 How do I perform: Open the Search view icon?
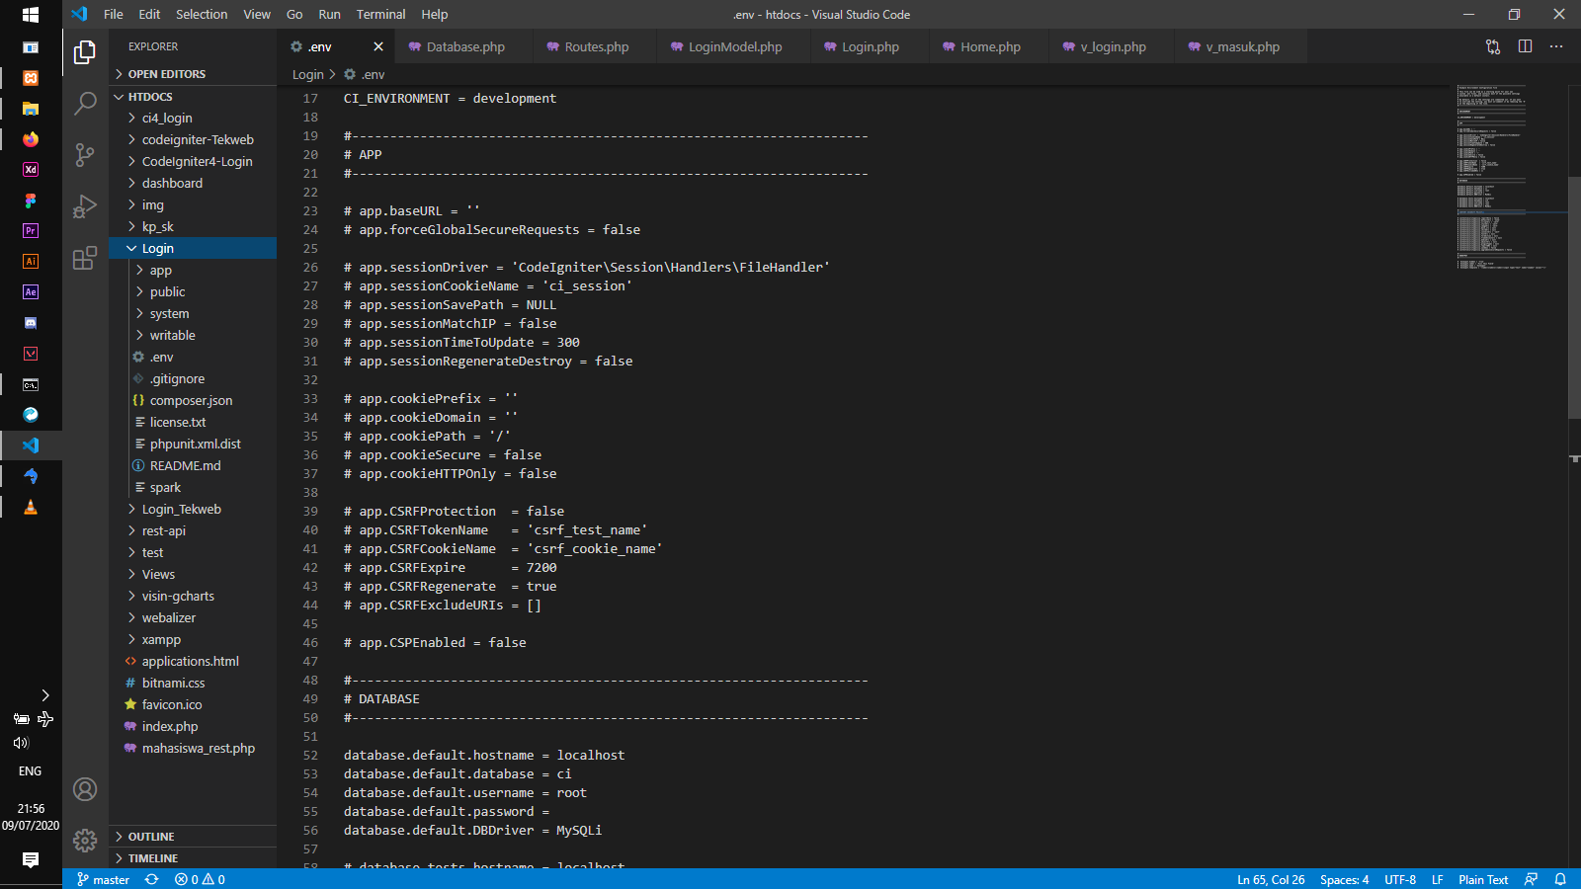coord(85,103)
